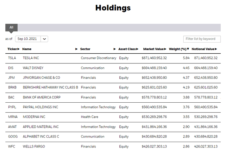The height and width of the screenshot is (151, 230).
Task: Click the Ticker column header
Action: (12, 49)
